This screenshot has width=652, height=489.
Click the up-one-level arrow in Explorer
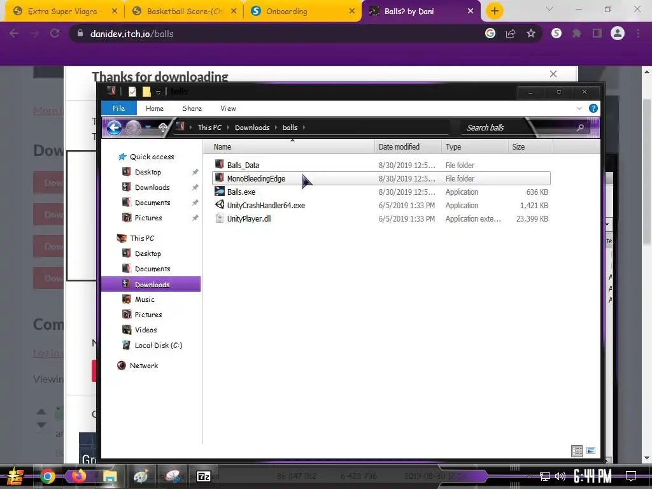162,127
